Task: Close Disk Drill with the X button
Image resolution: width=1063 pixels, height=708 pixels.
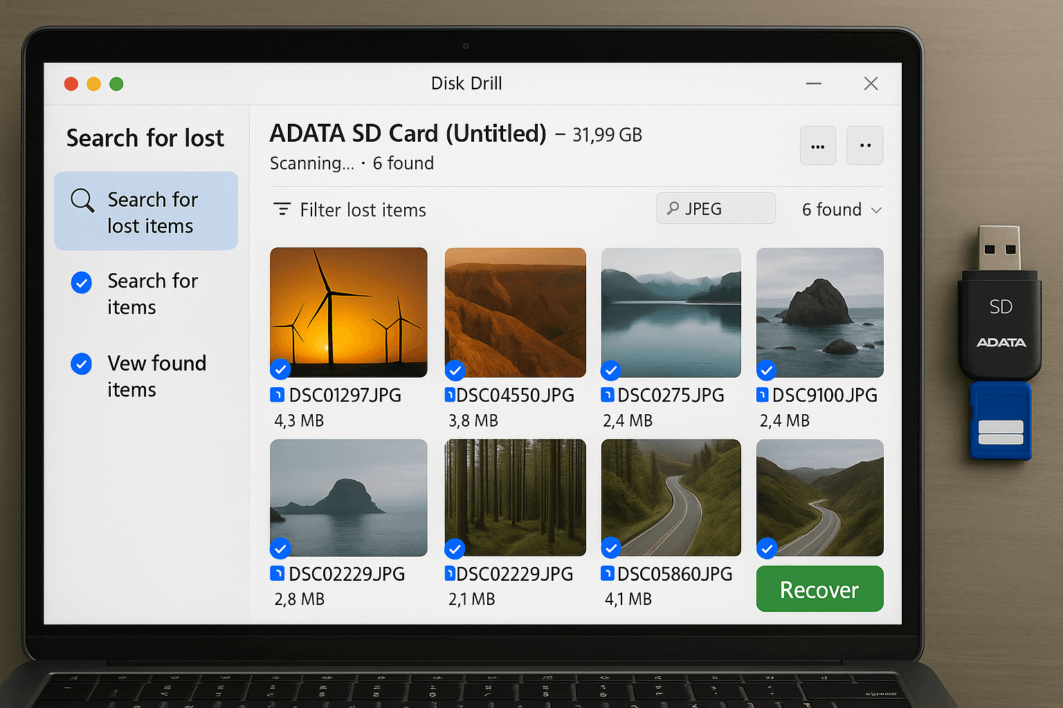Action: tap(871, 84)
